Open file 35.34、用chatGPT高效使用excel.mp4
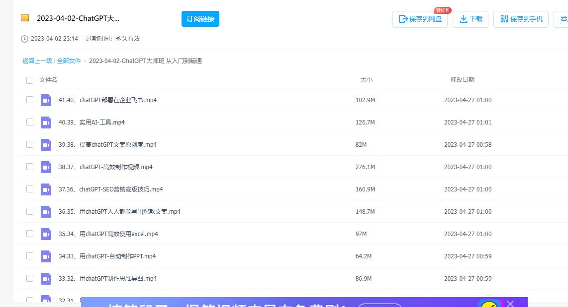Viewport: 568px width, 307px height. (x=108, y=234)
